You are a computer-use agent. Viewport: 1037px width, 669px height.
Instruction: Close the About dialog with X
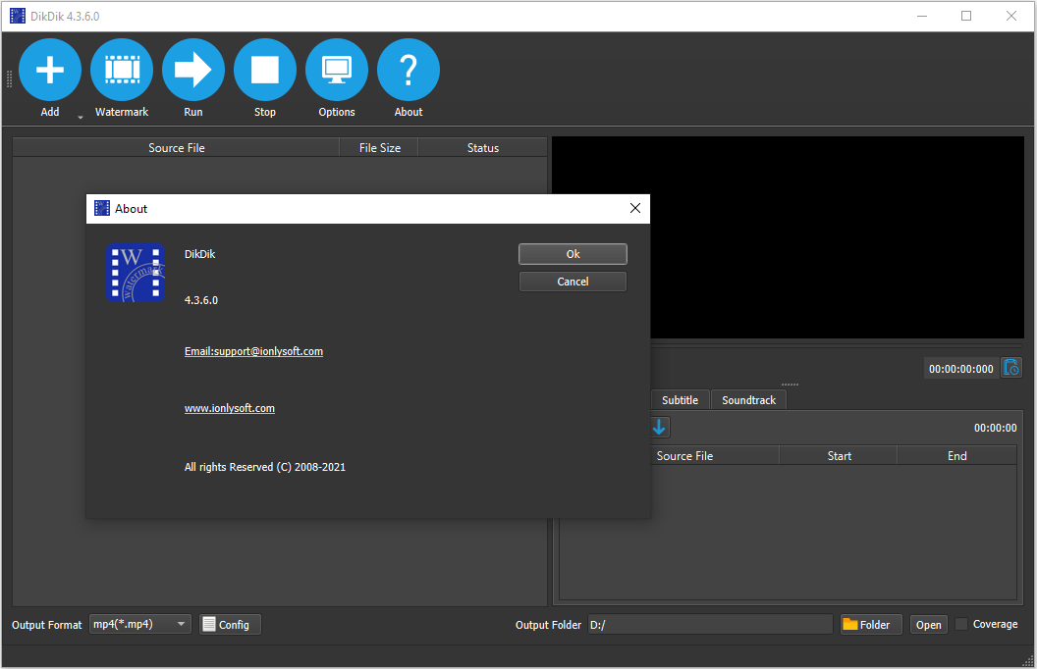(x=635, y=209)
